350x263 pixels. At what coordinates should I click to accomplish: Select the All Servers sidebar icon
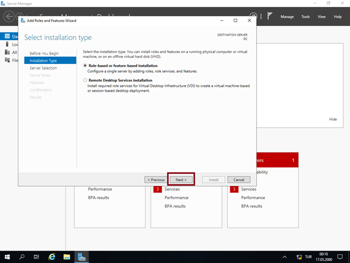(7, 52)
